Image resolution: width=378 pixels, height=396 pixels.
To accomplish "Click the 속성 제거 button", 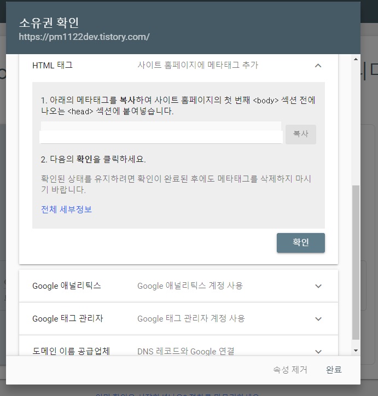I will coord(290,370).
